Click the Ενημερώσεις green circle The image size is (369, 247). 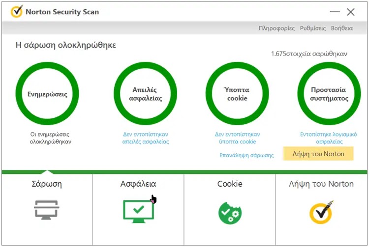point(47,94)
